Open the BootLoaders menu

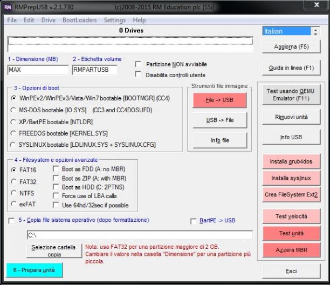point(80,20)
